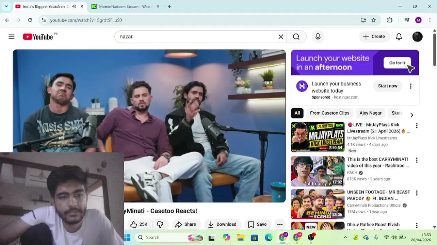Open the MrJayPlays Kick Livestream thumbnail

coord(318,137)
